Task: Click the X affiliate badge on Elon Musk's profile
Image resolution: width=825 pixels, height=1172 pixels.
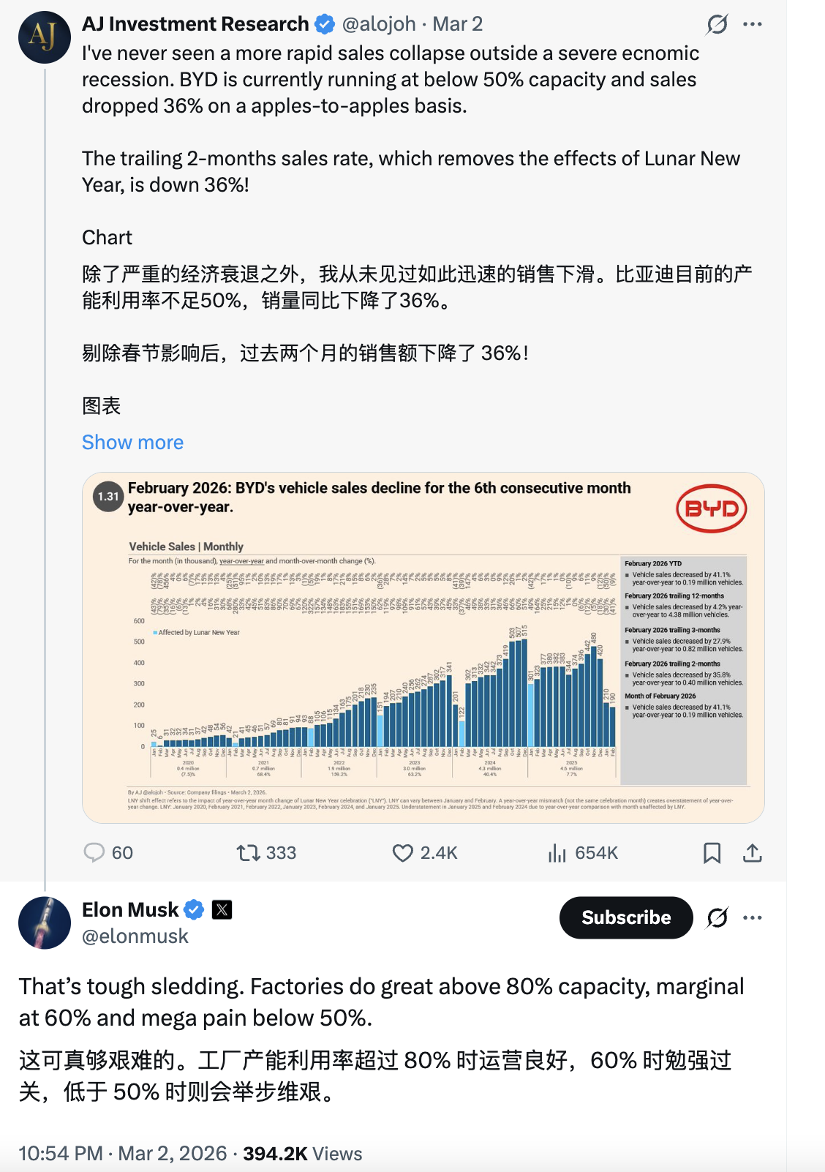Action: [221, 909]
